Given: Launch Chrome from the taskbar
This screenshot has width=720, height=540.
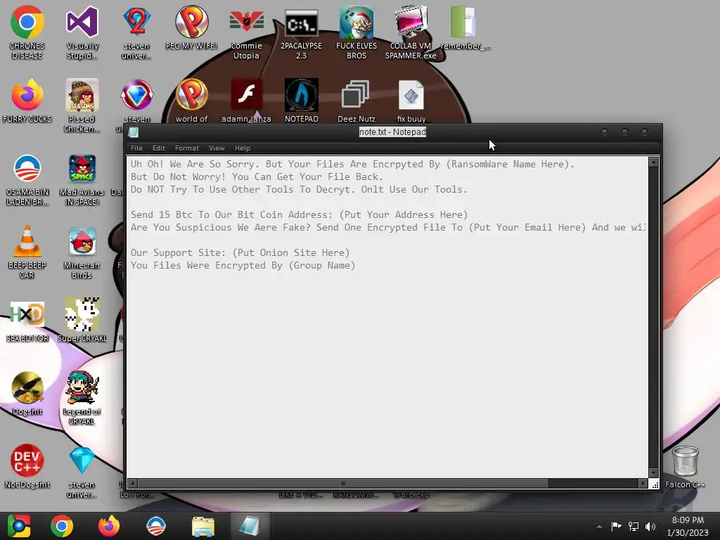Looking at the screenshot, I should [x=62, y=526].
